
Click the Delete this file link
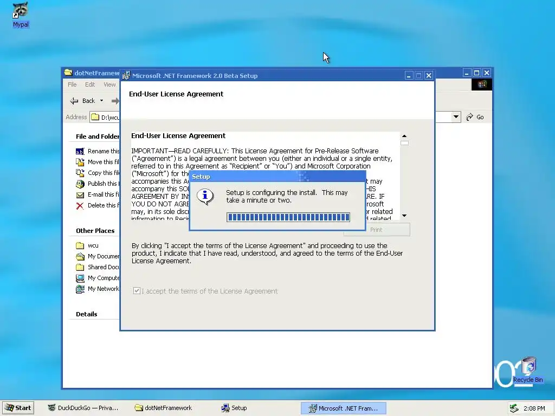[104, 205]
